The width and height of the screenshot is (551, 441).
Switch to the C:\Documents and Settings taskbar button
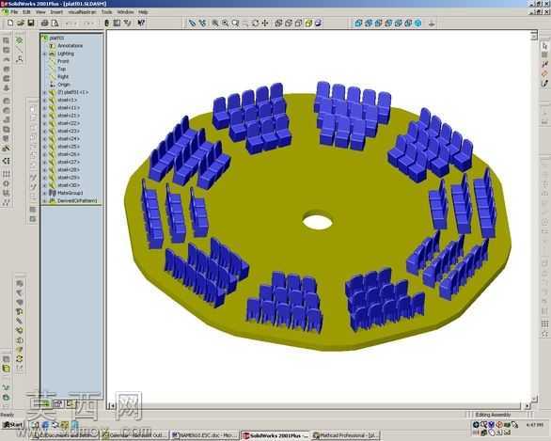click(66, 435)
